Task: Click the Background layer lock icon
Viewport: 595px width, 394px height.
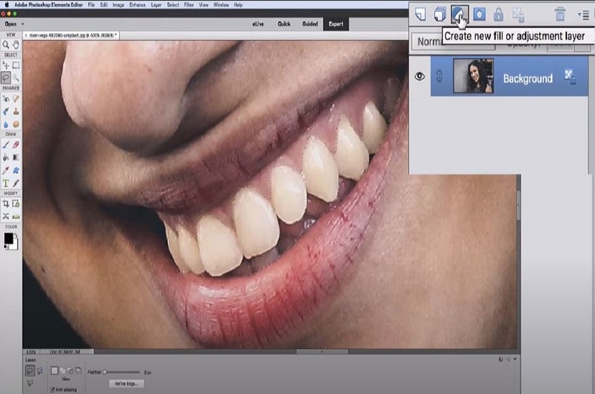Action: click(570, 76)
